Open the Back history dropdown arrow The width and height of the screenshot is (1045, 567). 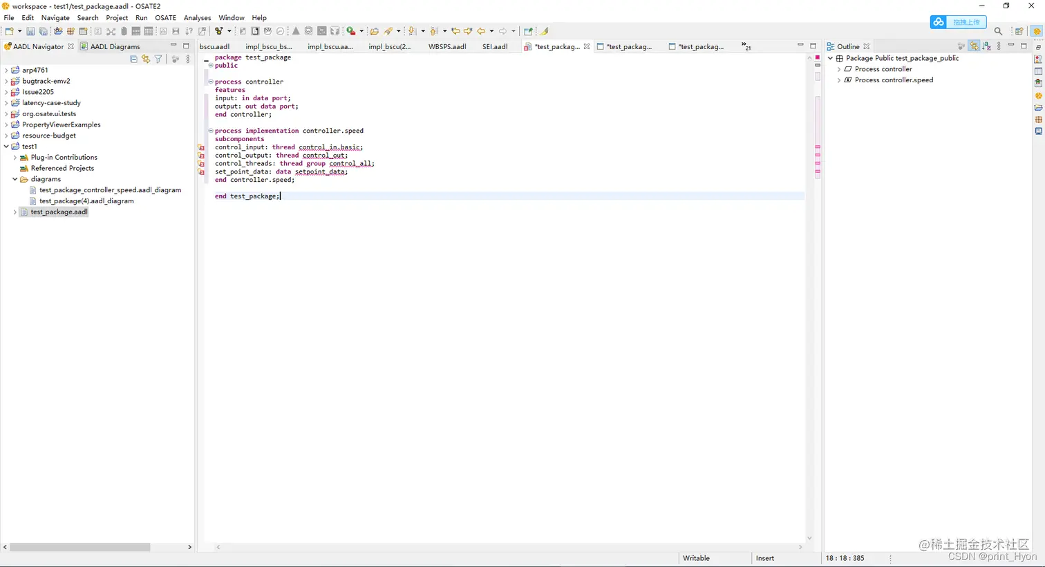pyautogui.click(x=491, y=31)
